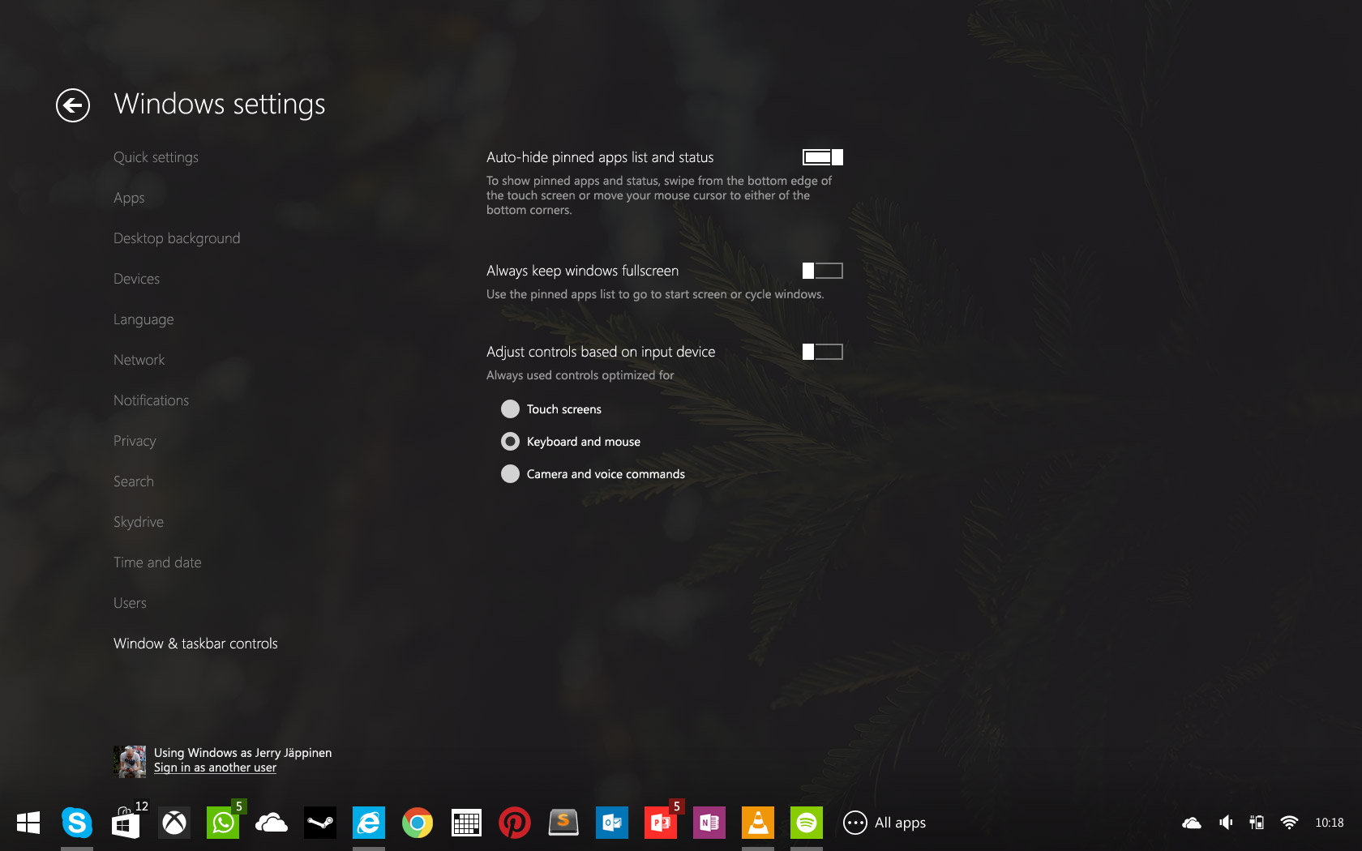The width and height of the screenshot is (1362, 851).
Task: Open WhatsApp from the pinned apps
Action: tap(223, 823)
